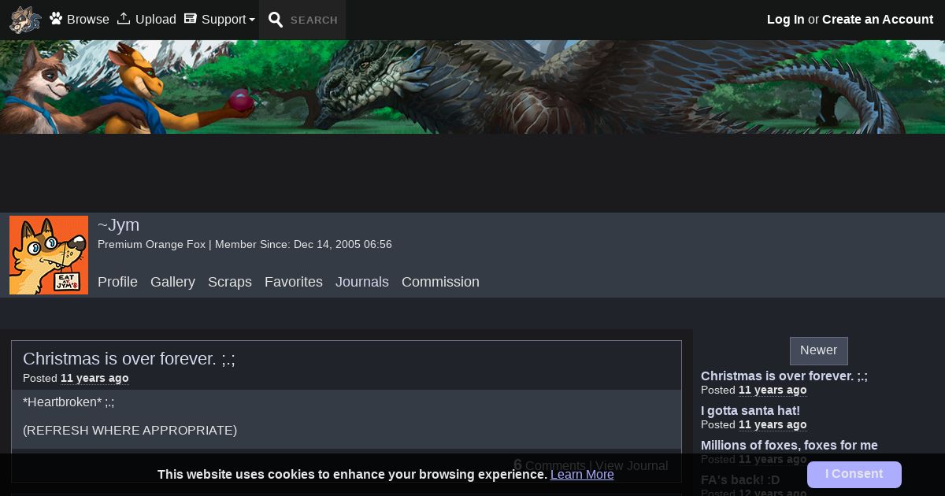Click the dragon banner image
This screenshot has width=945, height=496.
point(472,87)
